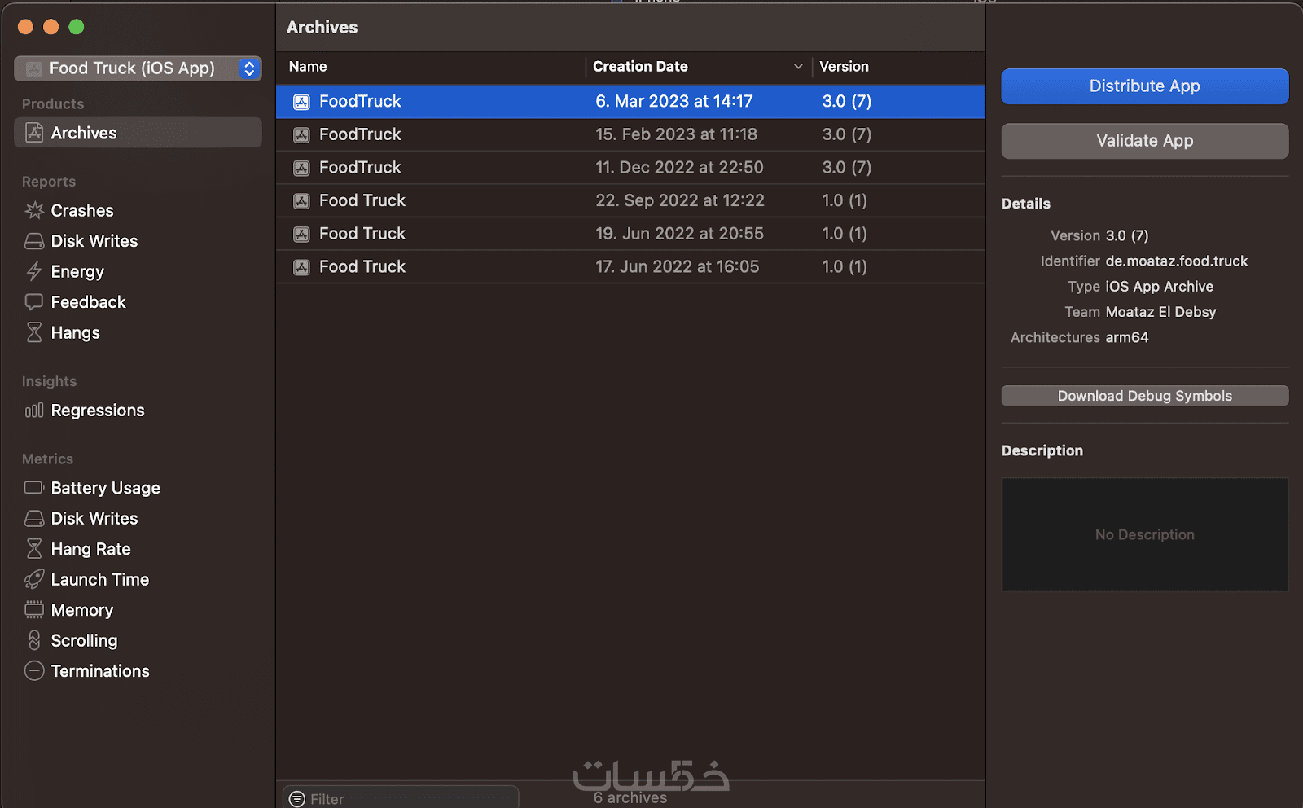Click the Launch Time rocket icon
Viewport: 1303px width, 808px height.
(x=34, y=579)
